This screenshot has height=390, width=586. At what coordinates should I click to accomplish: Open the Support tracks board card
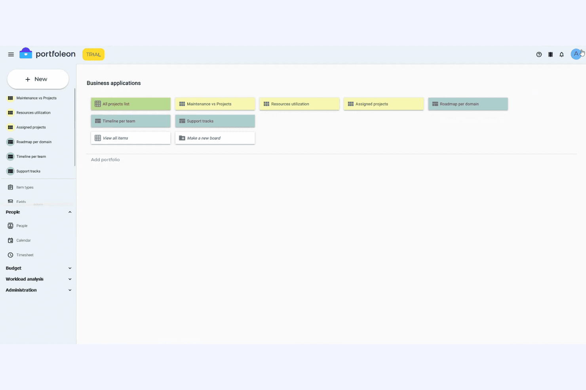click(215, 121)
